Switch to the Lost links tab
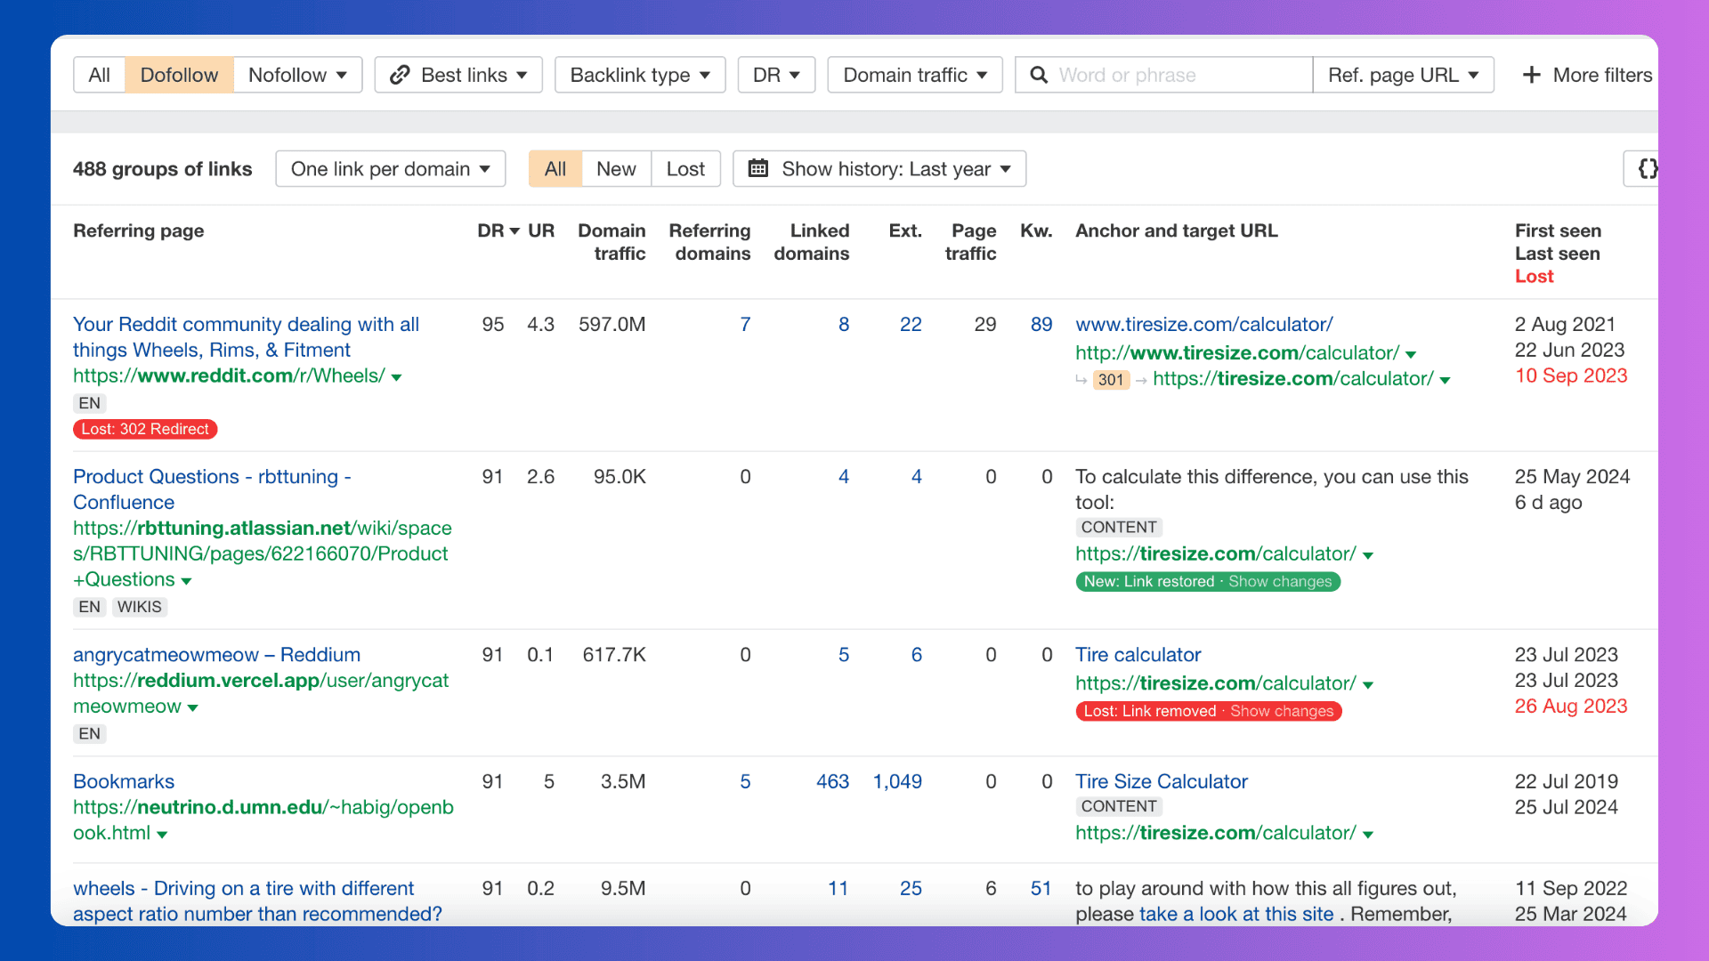 685,168
